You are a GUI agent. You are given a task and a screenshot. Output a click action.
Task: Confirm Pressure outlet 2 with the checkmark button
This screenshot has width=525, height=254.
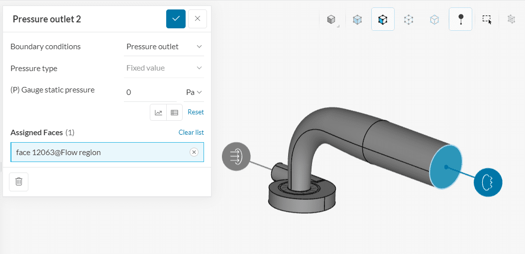coord(176,19)
